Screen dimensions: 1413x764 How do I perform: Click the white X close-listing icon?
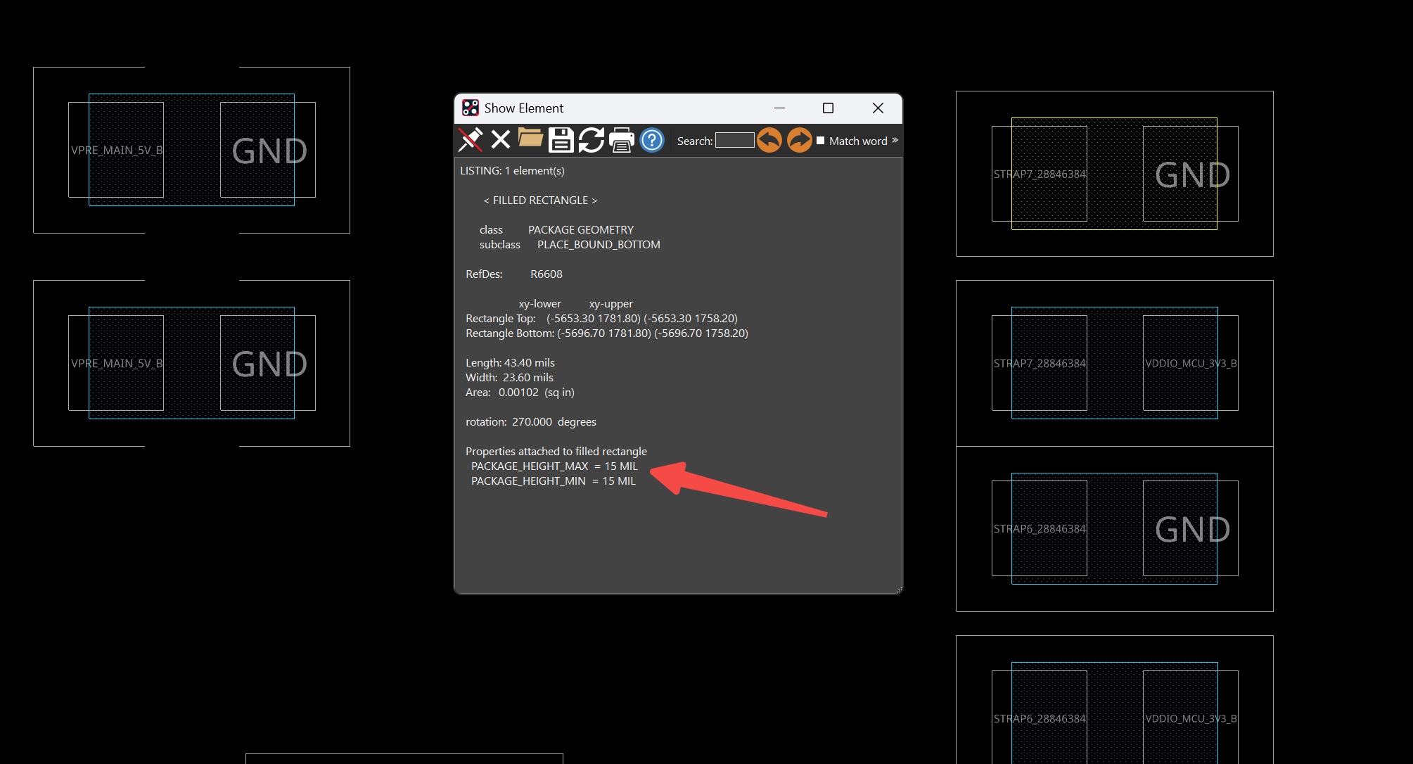pos(500,140)
